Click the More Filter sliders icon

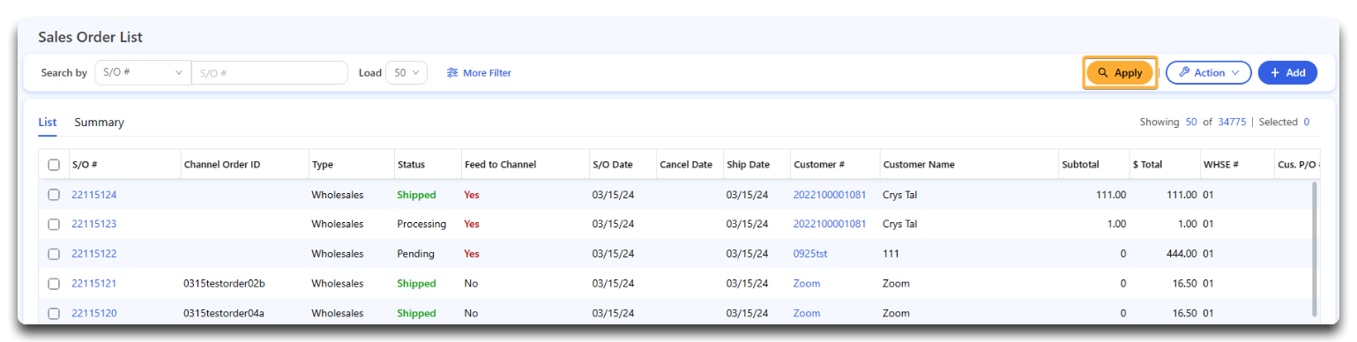(452, 73)
